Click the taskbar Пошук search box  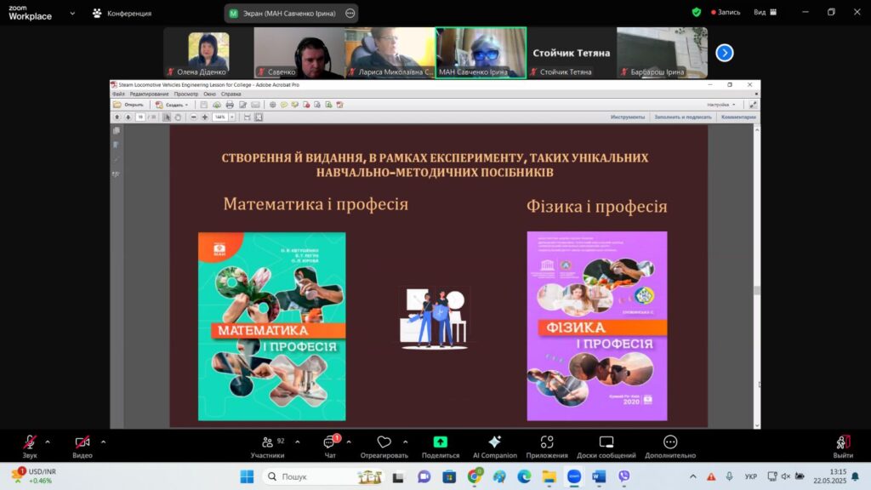323,476
